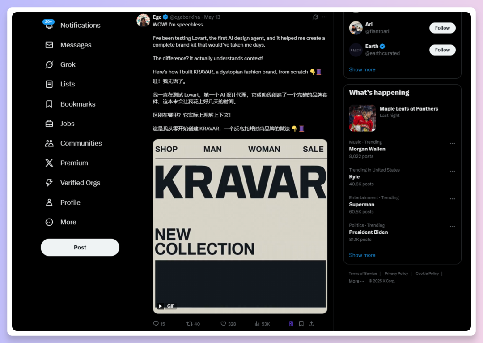This screenshot has height=343, width=483.
Task: Open options for Morgan Wallen trend
Action: (x=452, y=143)
